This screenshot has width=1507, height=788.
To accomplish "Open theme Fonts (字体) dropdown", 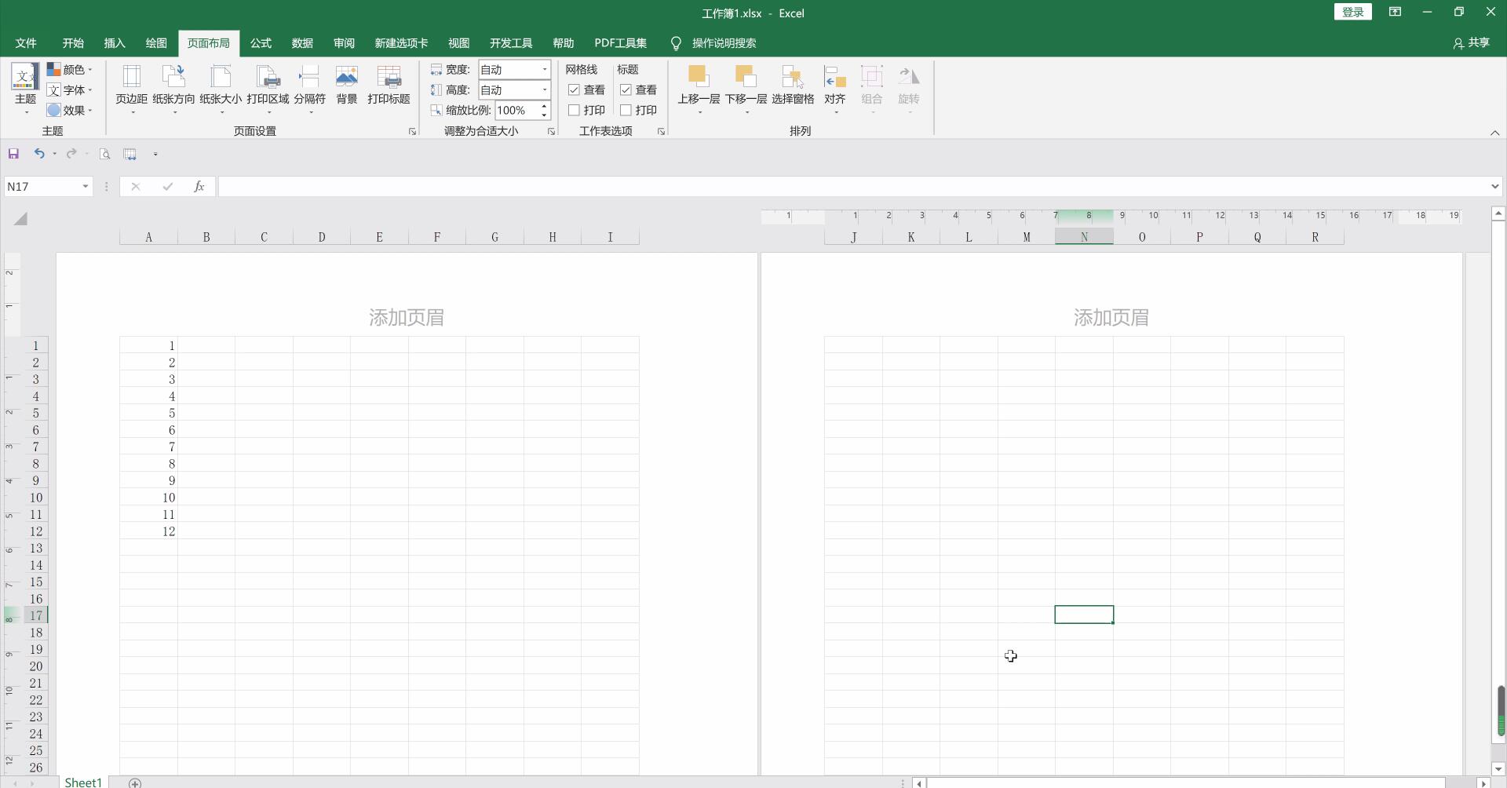I will point(69,89).
